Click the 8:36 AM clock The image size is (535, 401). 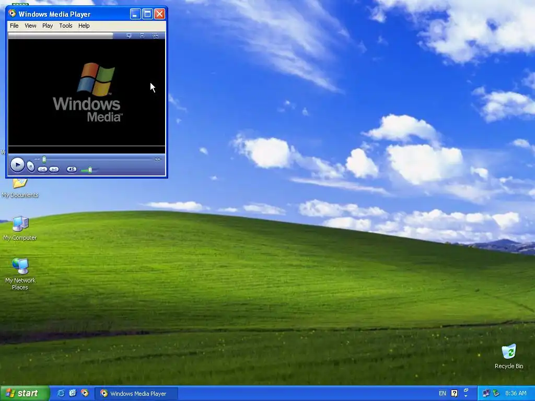pos(516,394)
